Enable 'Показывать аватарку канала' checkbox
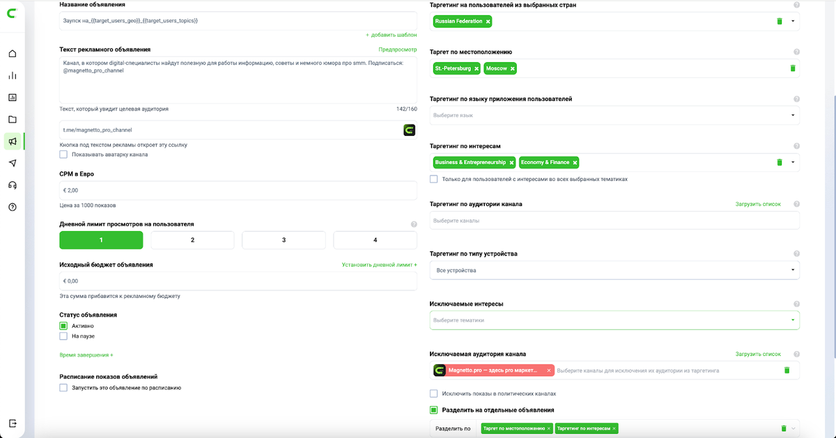 tap(63, 155)
